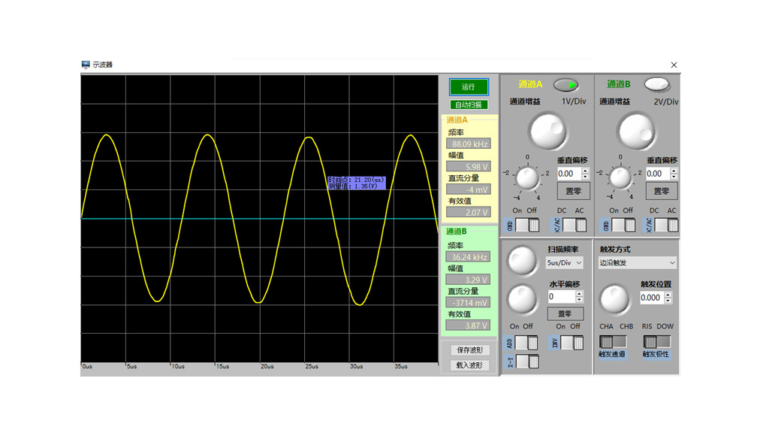Click the trigger position knob
Image resolution: width=769 pixels, height=448 pixels.
614,298
